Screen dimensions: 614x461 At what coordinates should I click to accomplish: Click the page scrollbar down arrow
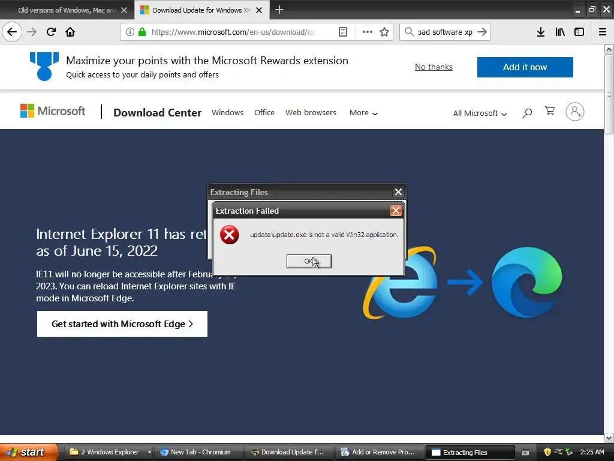point(609,438)
